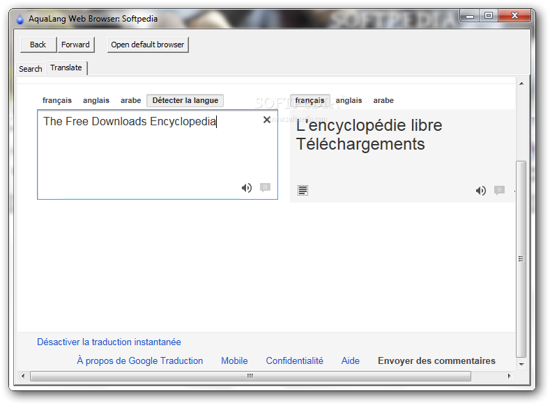
Task: Open the Mobile link
Action: 234,361
